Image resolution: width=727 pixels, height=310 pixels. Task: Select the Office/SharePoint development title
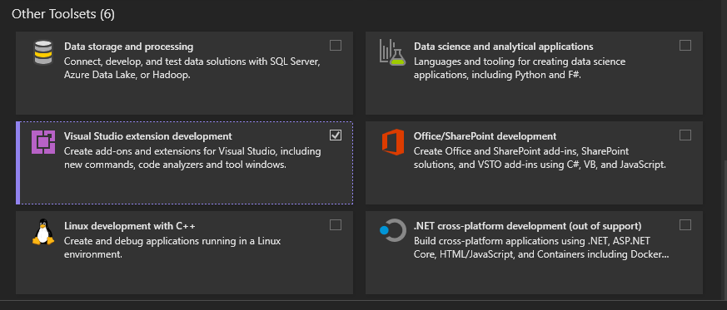485,136
